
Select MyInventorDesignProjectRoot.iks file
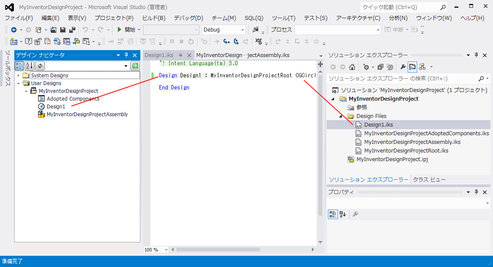tap(406, 151)
